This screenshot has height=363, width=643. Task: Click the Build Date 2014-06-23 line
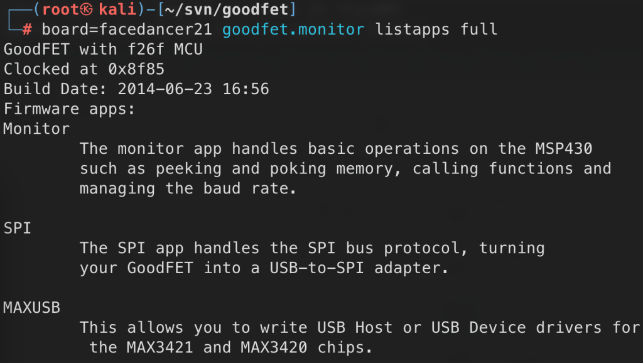pos(136,89)
